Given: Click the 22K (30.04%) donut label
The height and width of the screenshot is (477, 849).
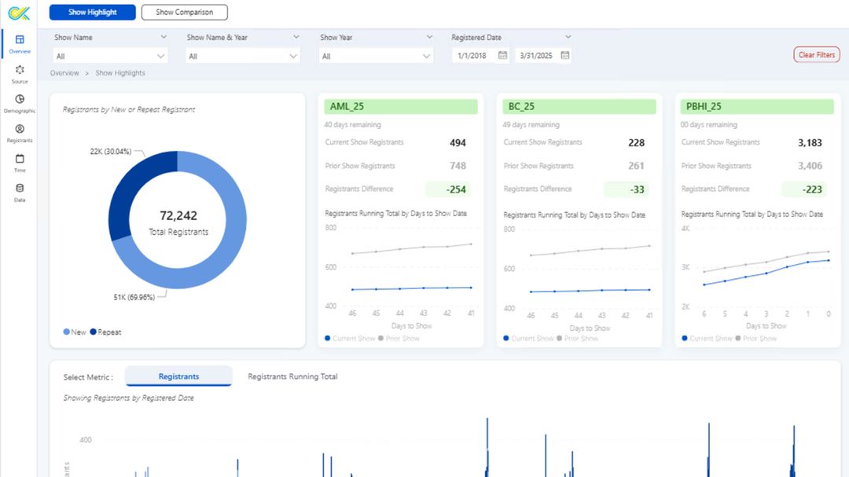Looking at the screenshot, I should pos(111,152).
